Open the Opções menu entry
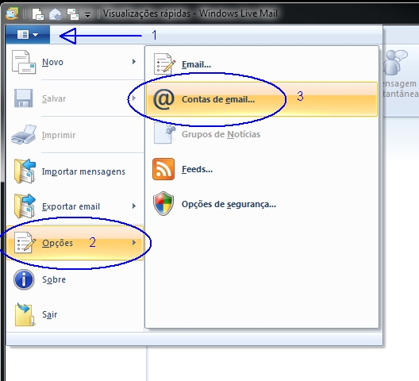 click(75, 243)
